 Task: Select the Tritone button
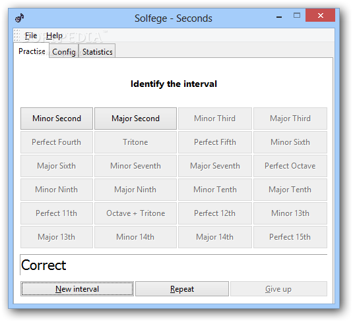click(x=135, y=142)
